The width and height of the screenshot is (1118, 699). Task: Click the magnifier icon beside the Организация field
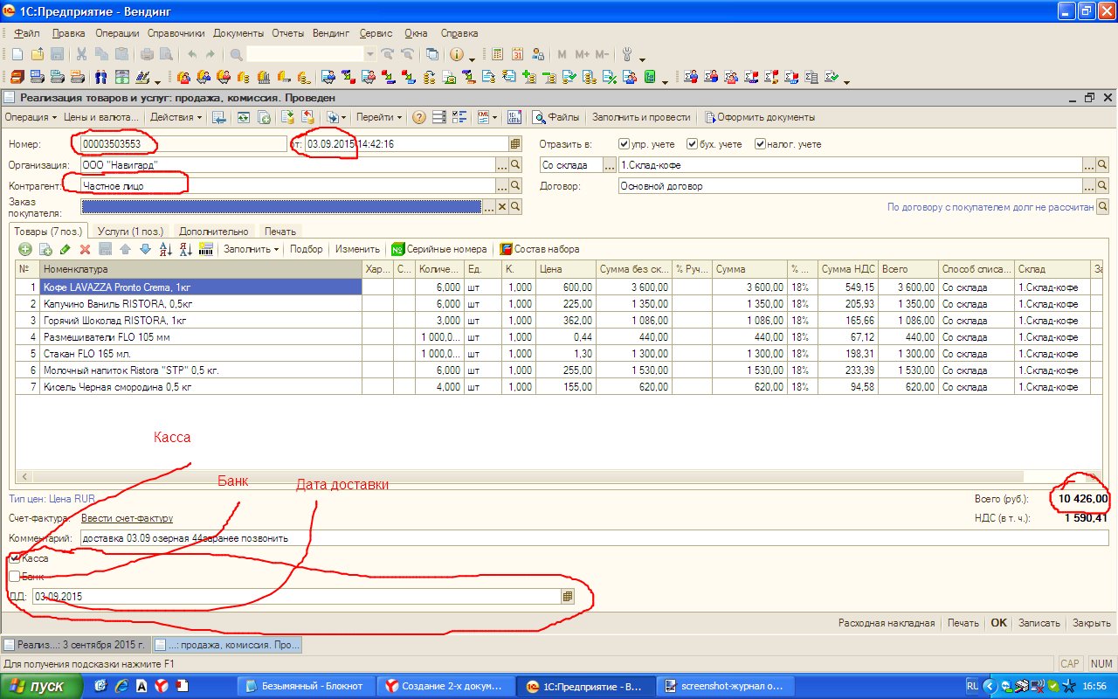coord(515,163)
